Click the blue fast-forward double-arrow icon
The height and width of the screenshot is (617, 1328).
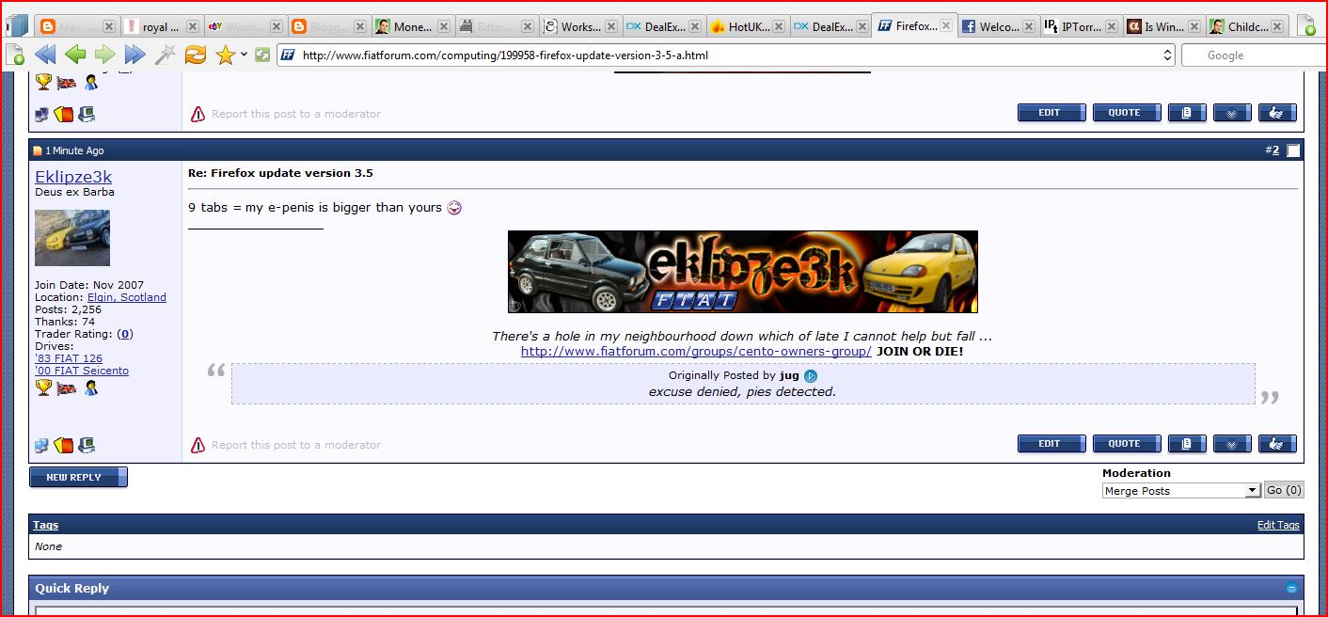coord(135,55)
